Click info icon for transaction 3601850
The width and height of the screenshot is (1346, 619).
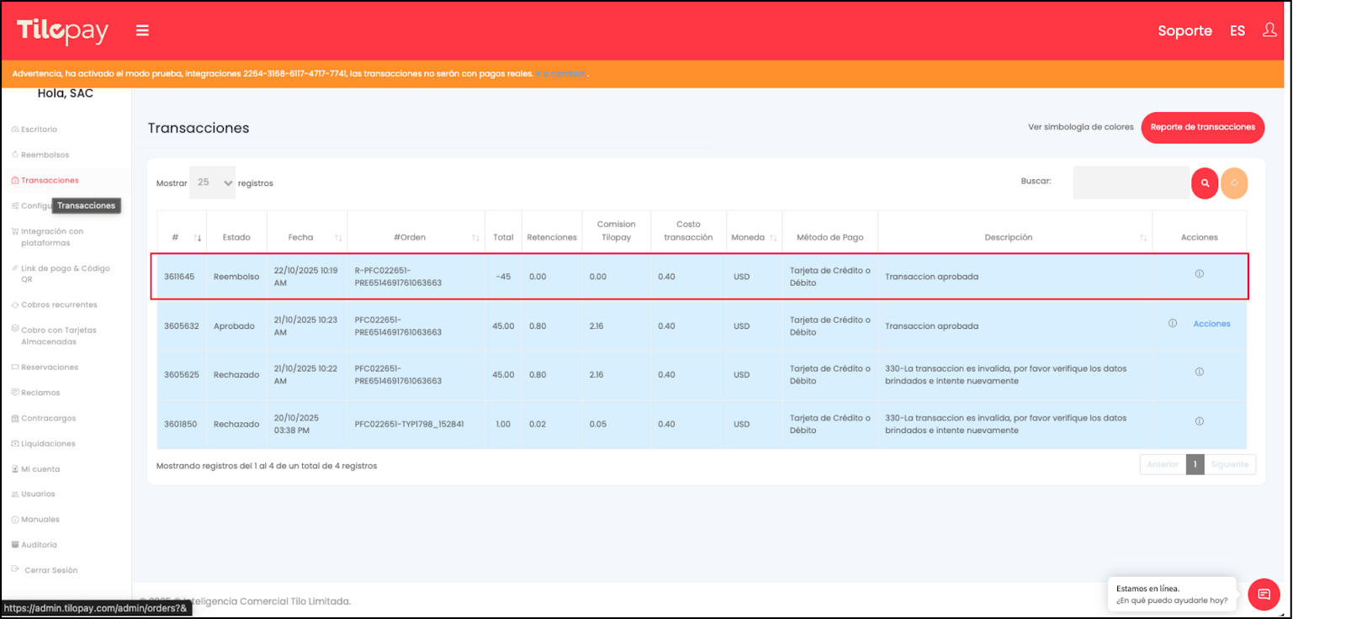click(1199, 421)
